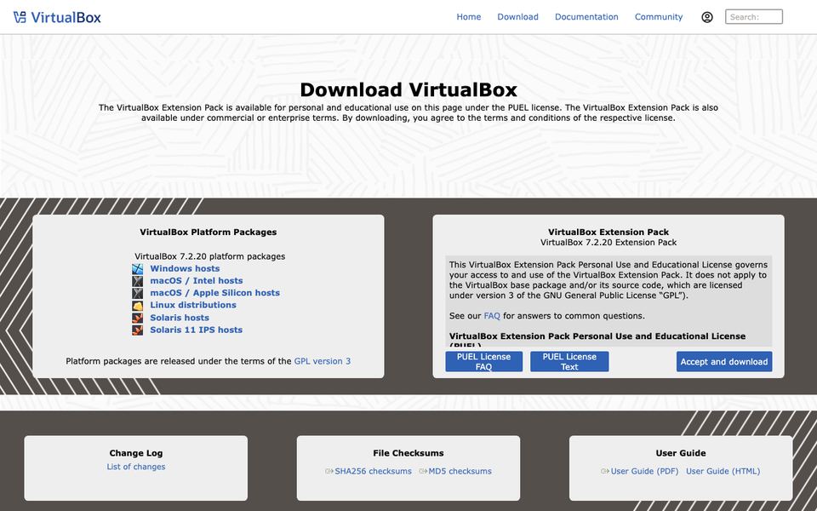Click the 'VirtualBox 7.2.20 Extension Pack' subtitle
The height and width of the screenshot is (511, 817).
(x=608, y=243)
